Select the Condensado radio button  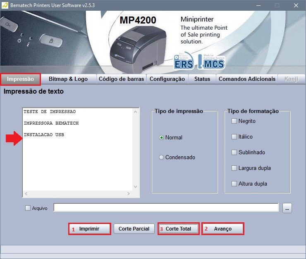tap(161, 157)
